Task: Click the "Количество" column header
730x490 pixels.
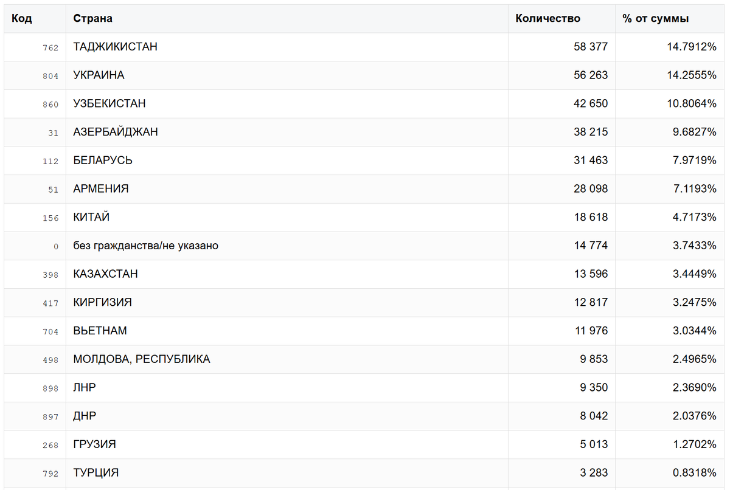Action: click(x=547, y=18)
